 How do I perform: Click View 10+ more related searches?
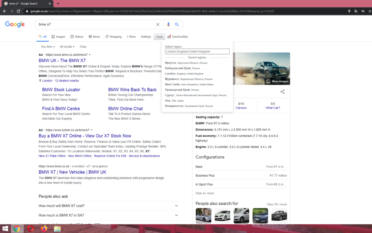(x=277, y=204)
